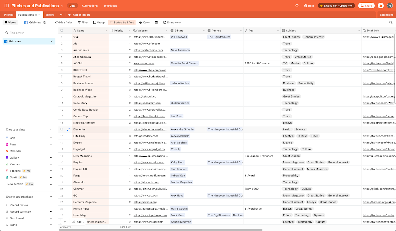Click the add record plus at grid bottom
396x231 pixels.
pos(65,222)
